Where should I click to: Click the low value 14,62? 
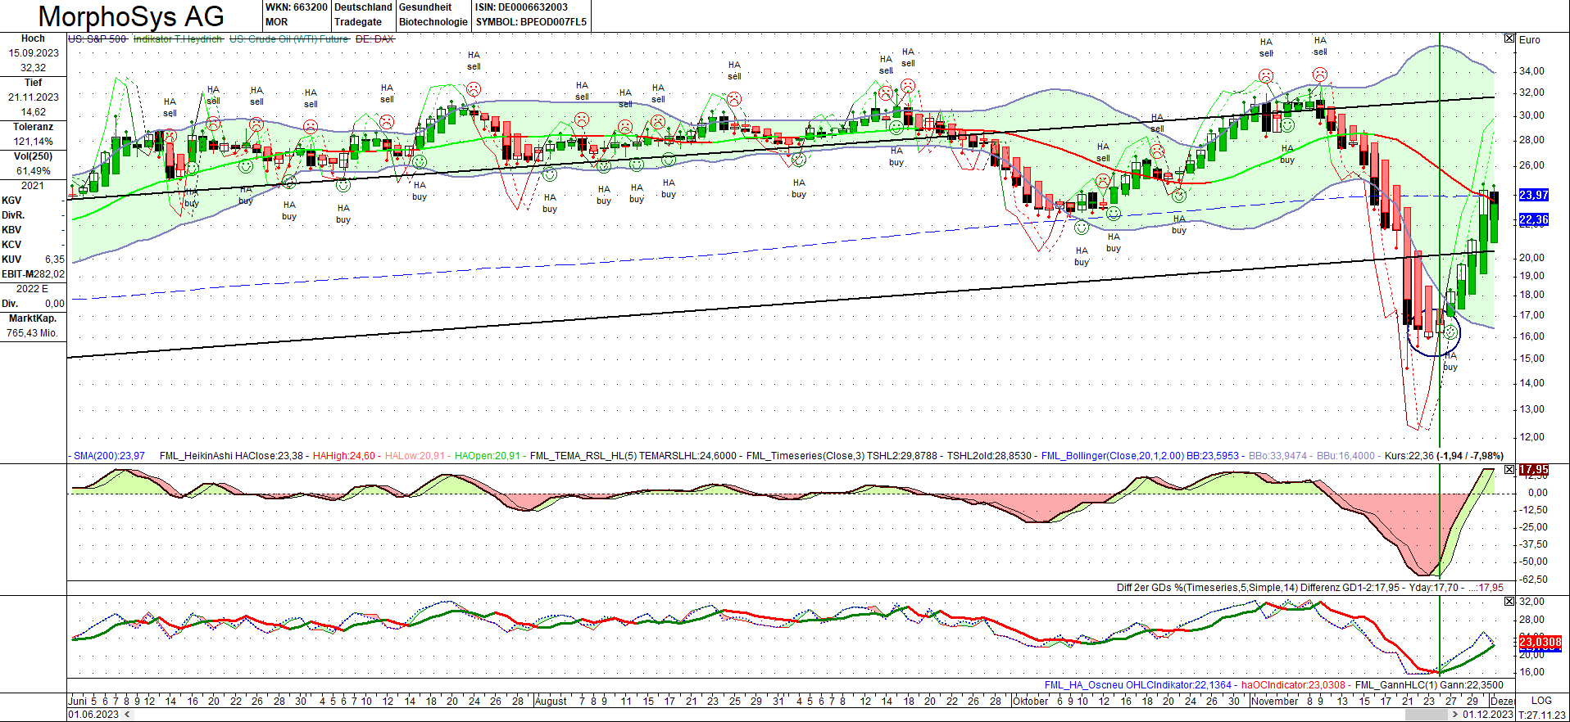(x=33, y=112)
